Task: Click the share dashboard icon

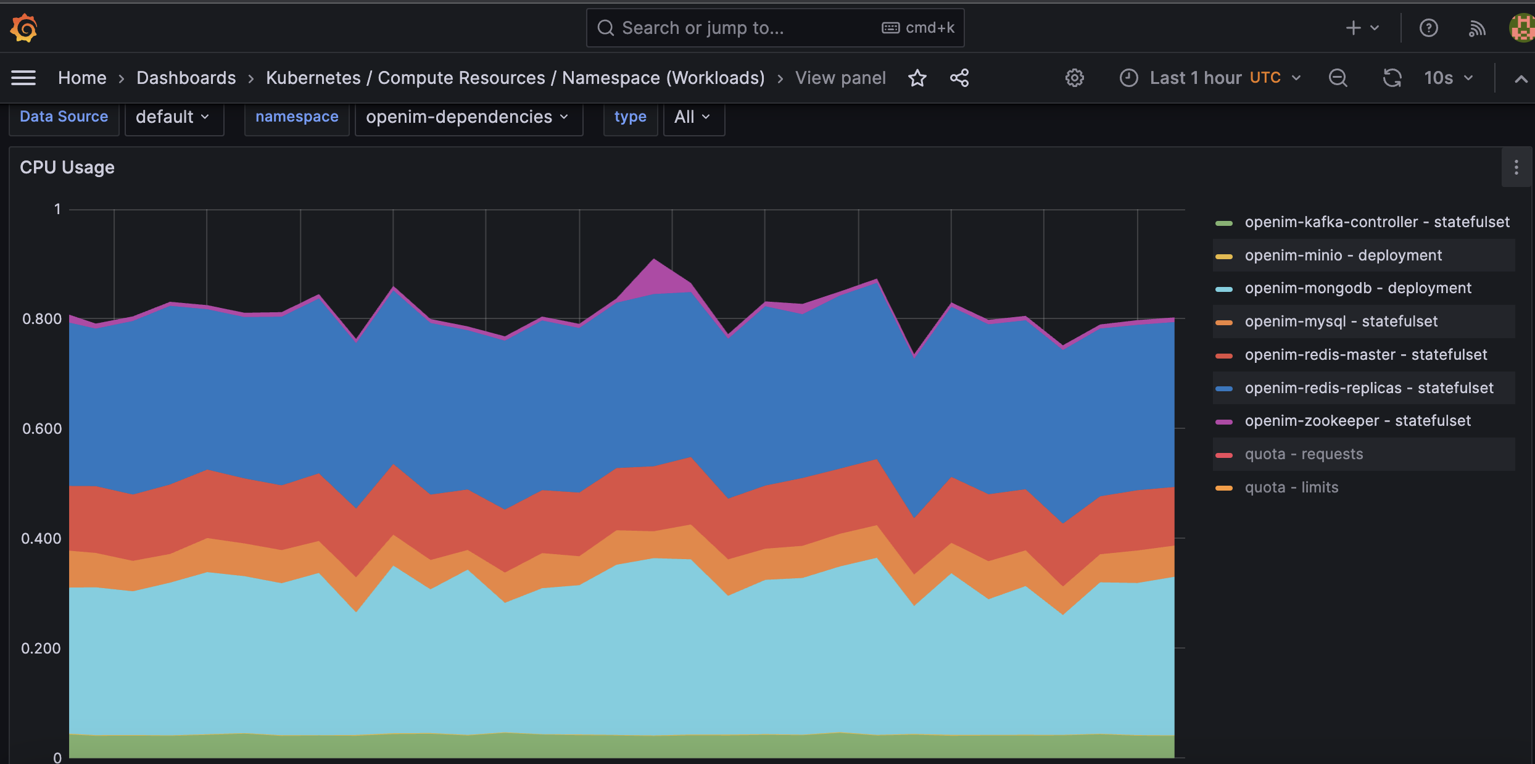Action: (959, 78)
